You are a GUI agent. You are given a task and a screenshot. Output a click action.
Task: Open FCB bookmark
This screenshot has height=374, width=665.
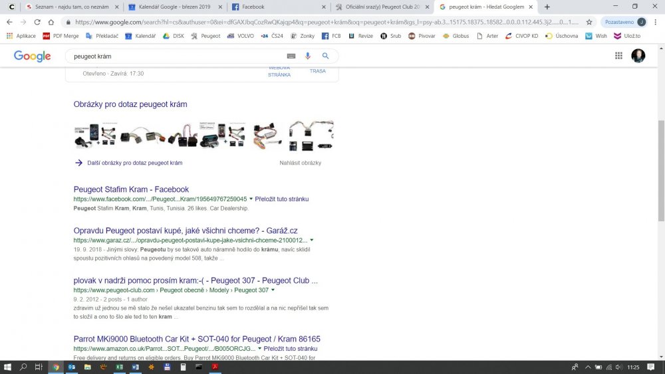click(x=331, y=36)
